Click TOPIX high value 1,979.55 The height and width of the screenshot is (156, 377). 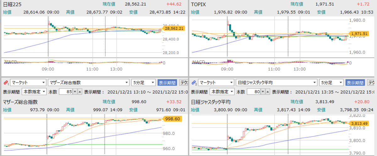287,12
